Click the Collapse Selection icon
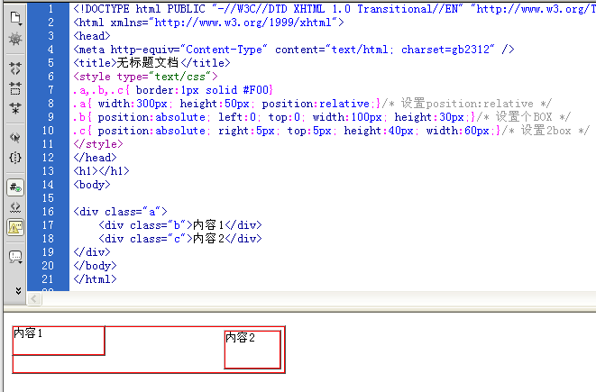Image resolution: width=596 pixels, height=392 pixels. (x=15, y=87)
